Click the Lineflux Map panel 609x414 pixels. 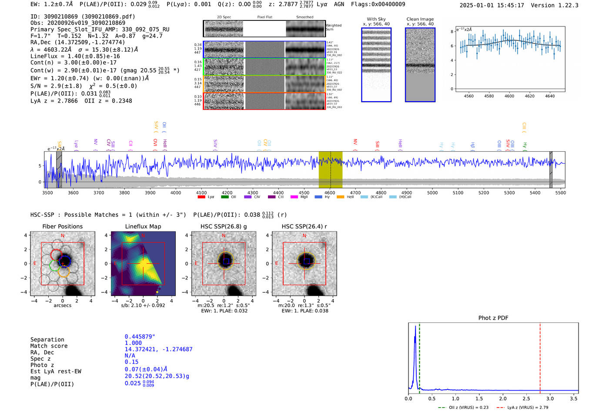pos(143,264)
